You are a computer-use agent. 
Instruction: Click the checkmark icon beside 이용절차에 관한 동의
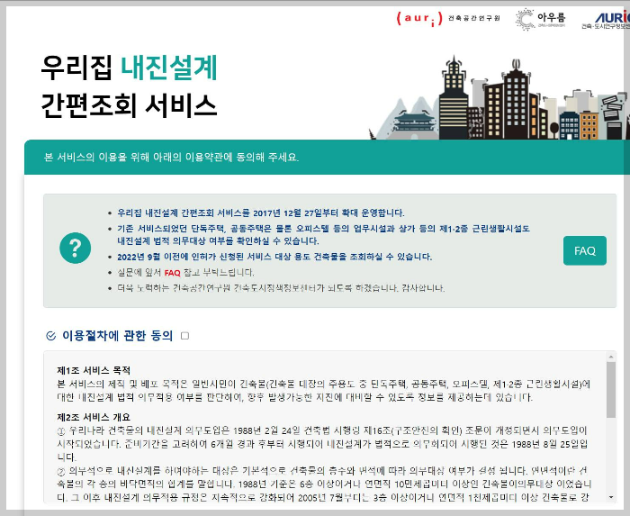51,336
